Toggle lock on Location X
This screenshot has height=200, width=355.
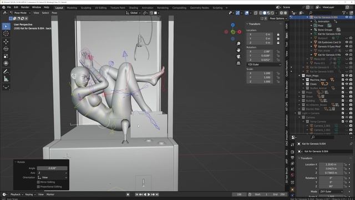(x=278, y=34)
